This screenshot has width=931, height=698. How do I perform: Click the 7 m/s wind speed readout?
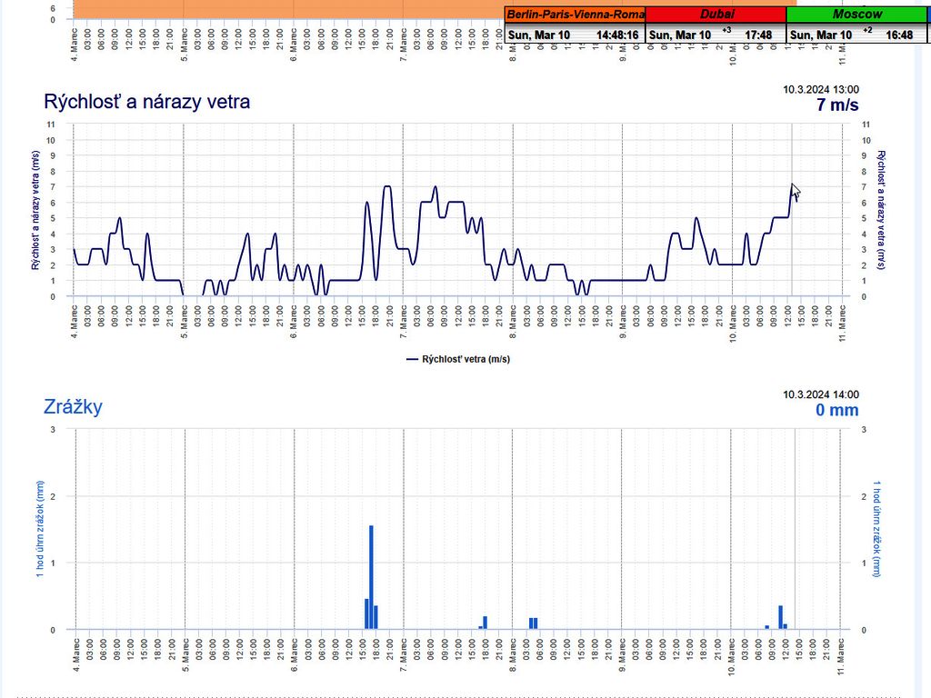(836, 105)
